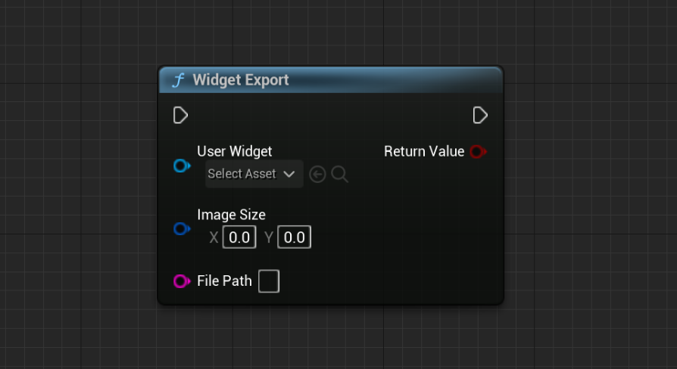Click the input execution pin

180,115
